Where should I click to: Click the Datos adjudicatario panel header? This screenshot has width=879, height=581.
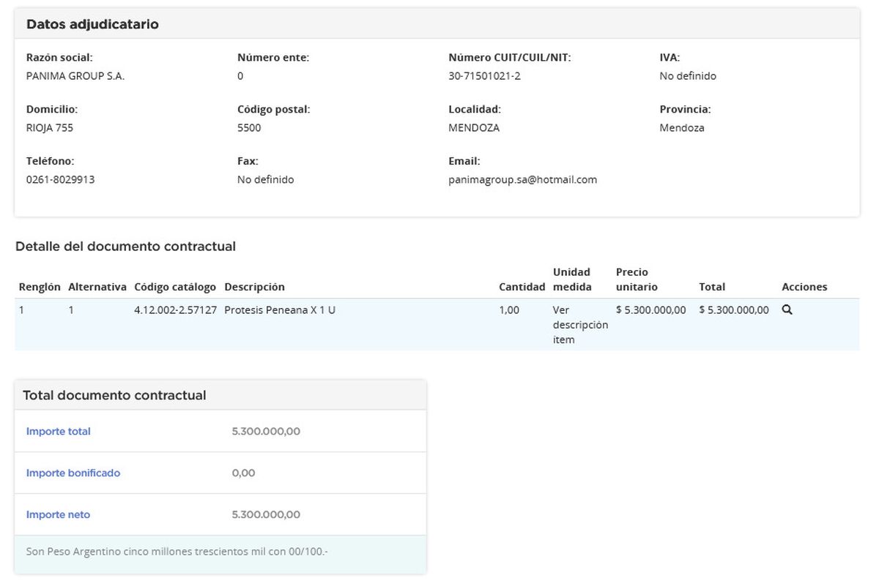pos(93,24)
